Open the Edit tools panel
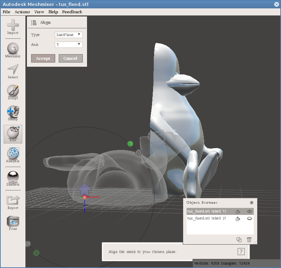The image size is (281, 268). (13, 134)
